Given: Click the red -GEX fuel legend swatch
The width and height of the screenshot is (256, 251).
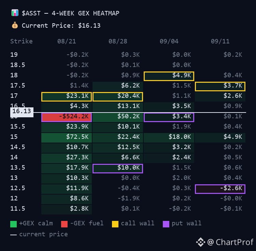Looking at the screenshot, I should (x=64, y=224).
